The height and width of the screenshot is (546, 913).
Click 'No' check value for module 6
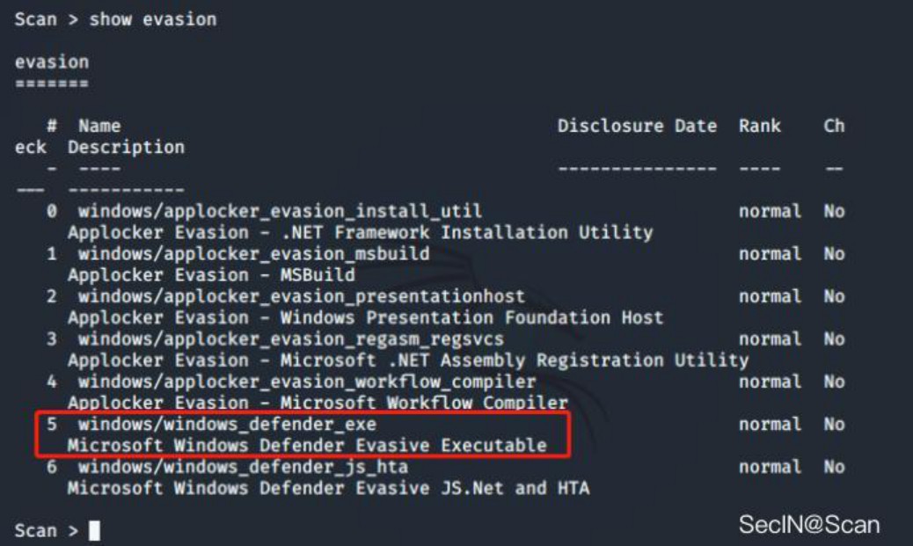pos(834,467)
